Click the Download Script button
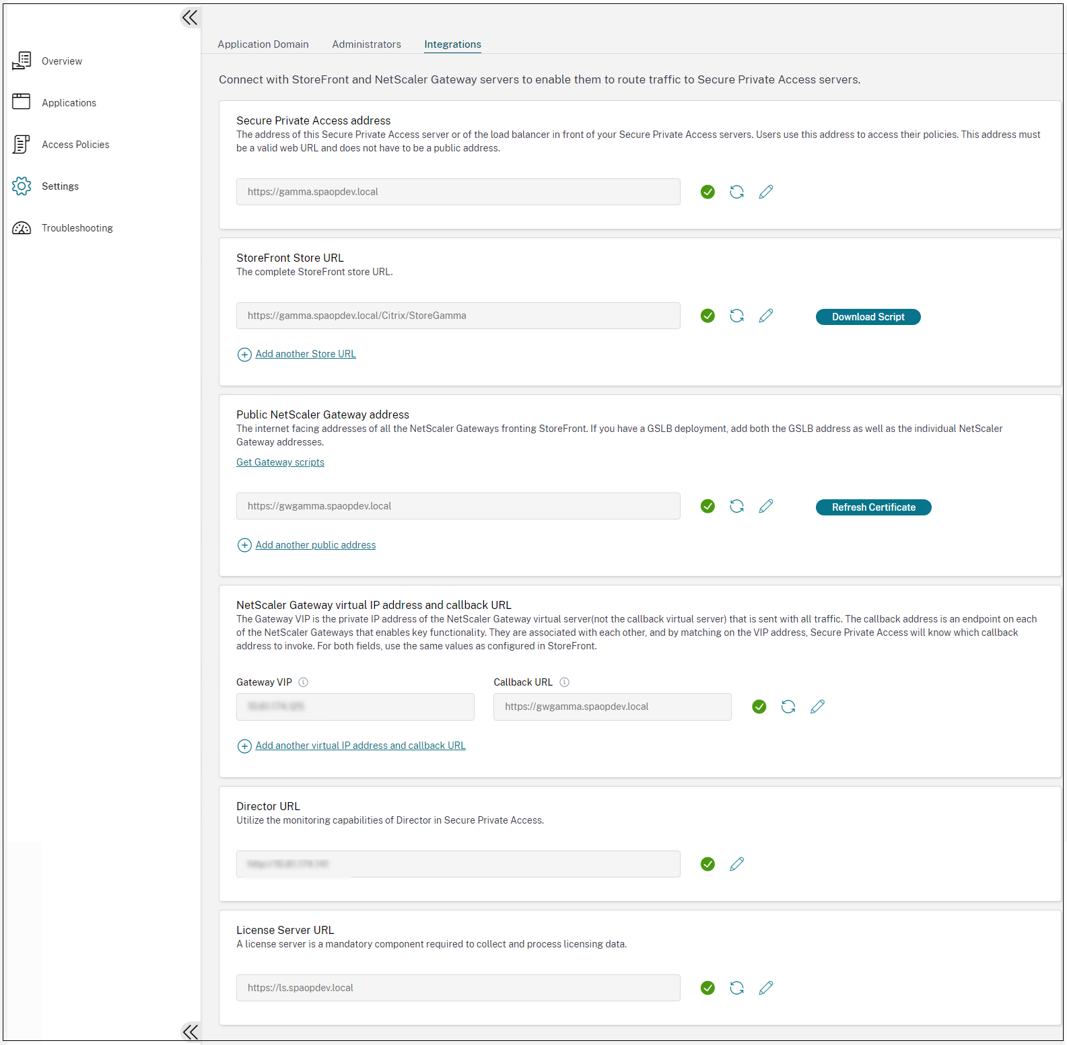 (868, 317)
